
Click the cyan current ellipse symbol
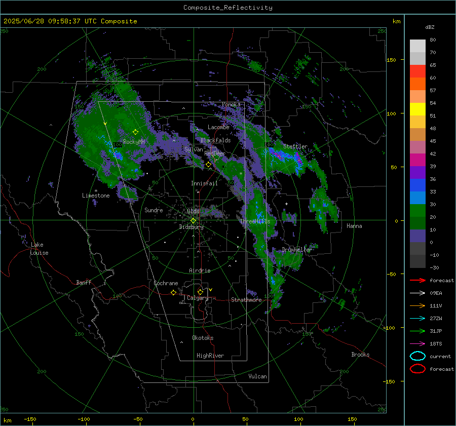pyautogui.click(x=417, y=356)
